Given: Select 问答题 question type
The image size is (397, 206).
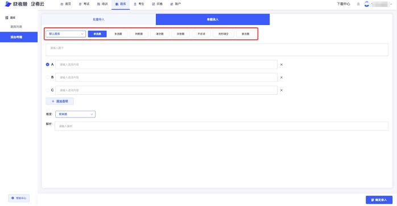Looking at the screenshot, I should click(180, 34).
